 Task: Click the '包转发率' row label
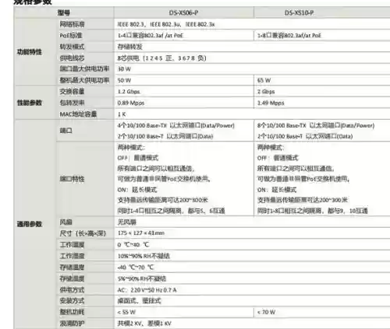(x=72, y=103)
